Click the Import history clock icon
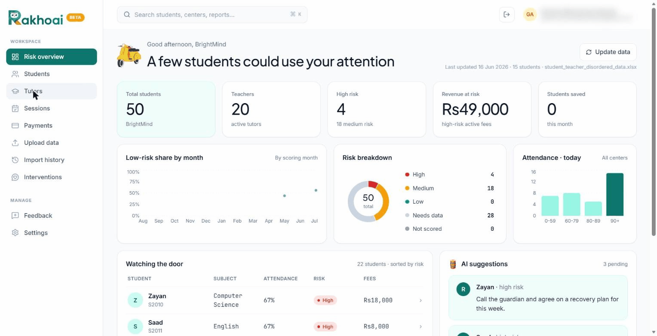The image size is (657, 336). pos(15,160)
